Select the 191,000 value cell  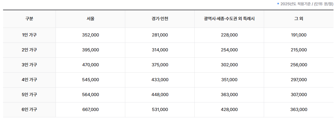(299, 35)
